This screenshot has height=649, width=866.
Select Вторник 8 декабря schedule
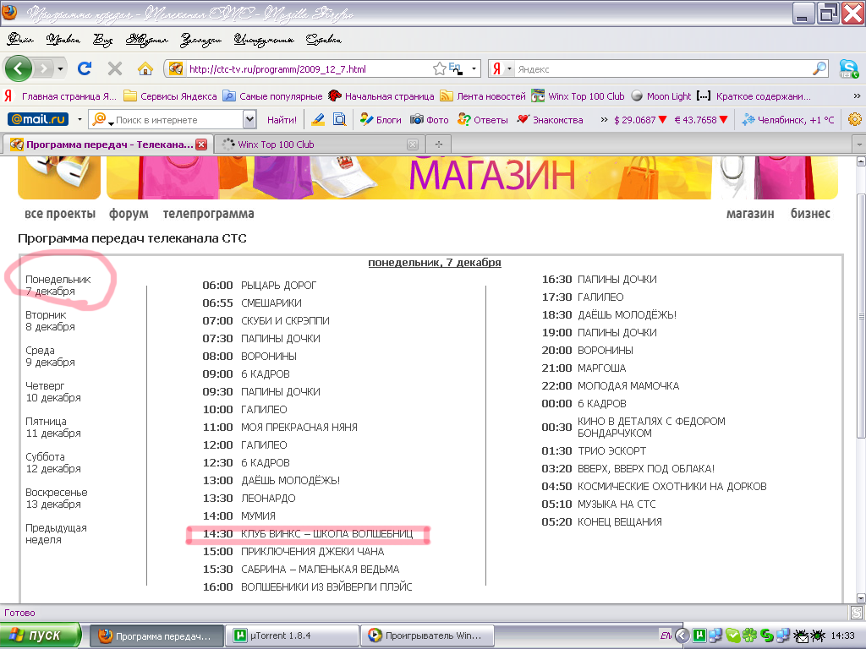tap(50, 320)
